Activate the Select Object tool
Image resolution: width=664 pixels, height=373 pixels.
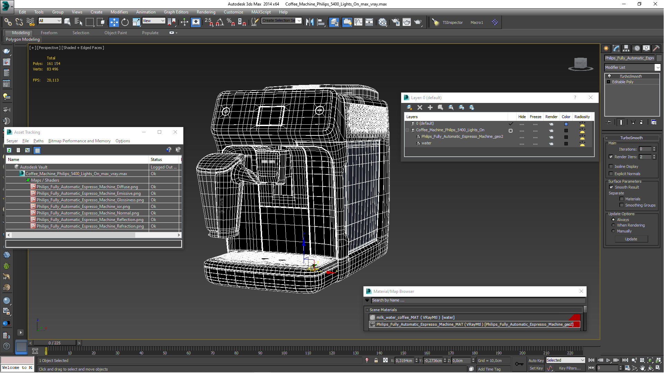click(x=67, y=22)
